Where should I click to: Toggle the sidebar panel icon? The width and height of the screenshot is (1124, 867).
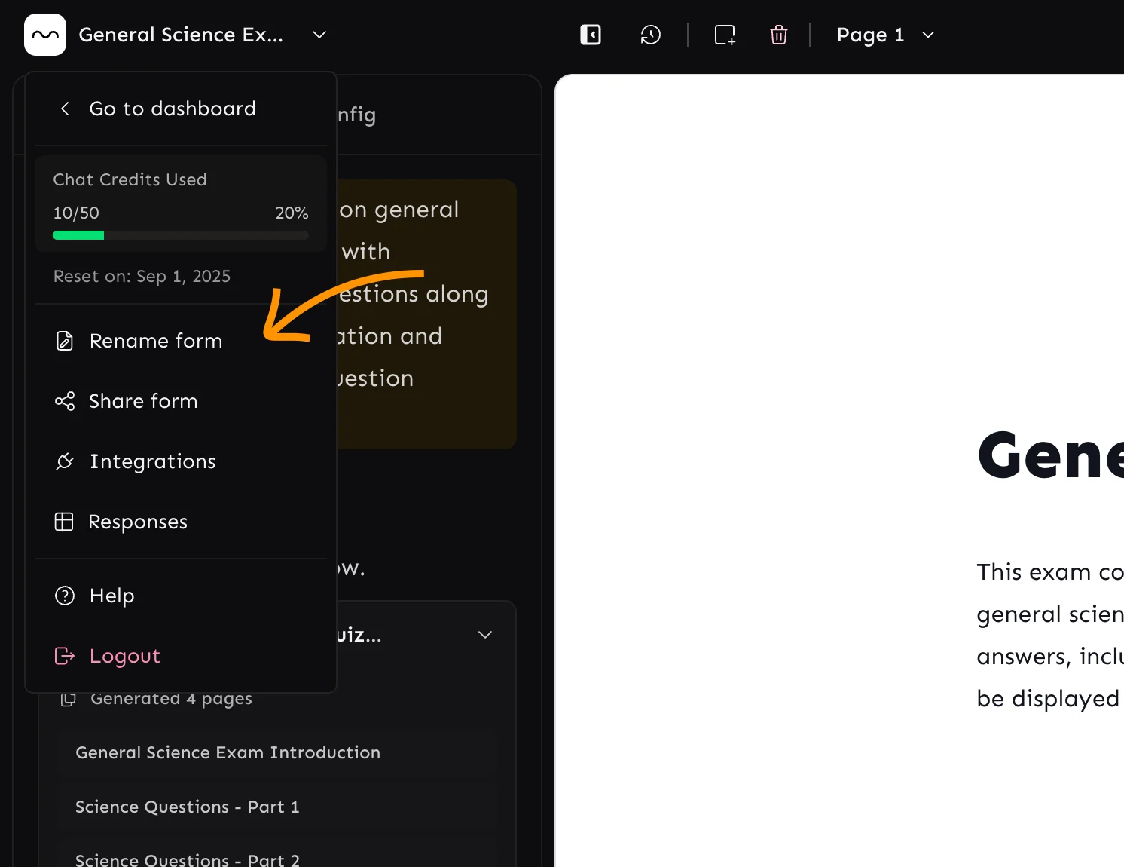(x=591, y=35)
